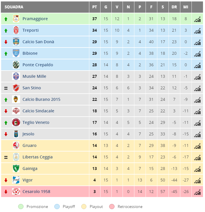Open the Calcio Burano 2015 team link

(41, 99)
